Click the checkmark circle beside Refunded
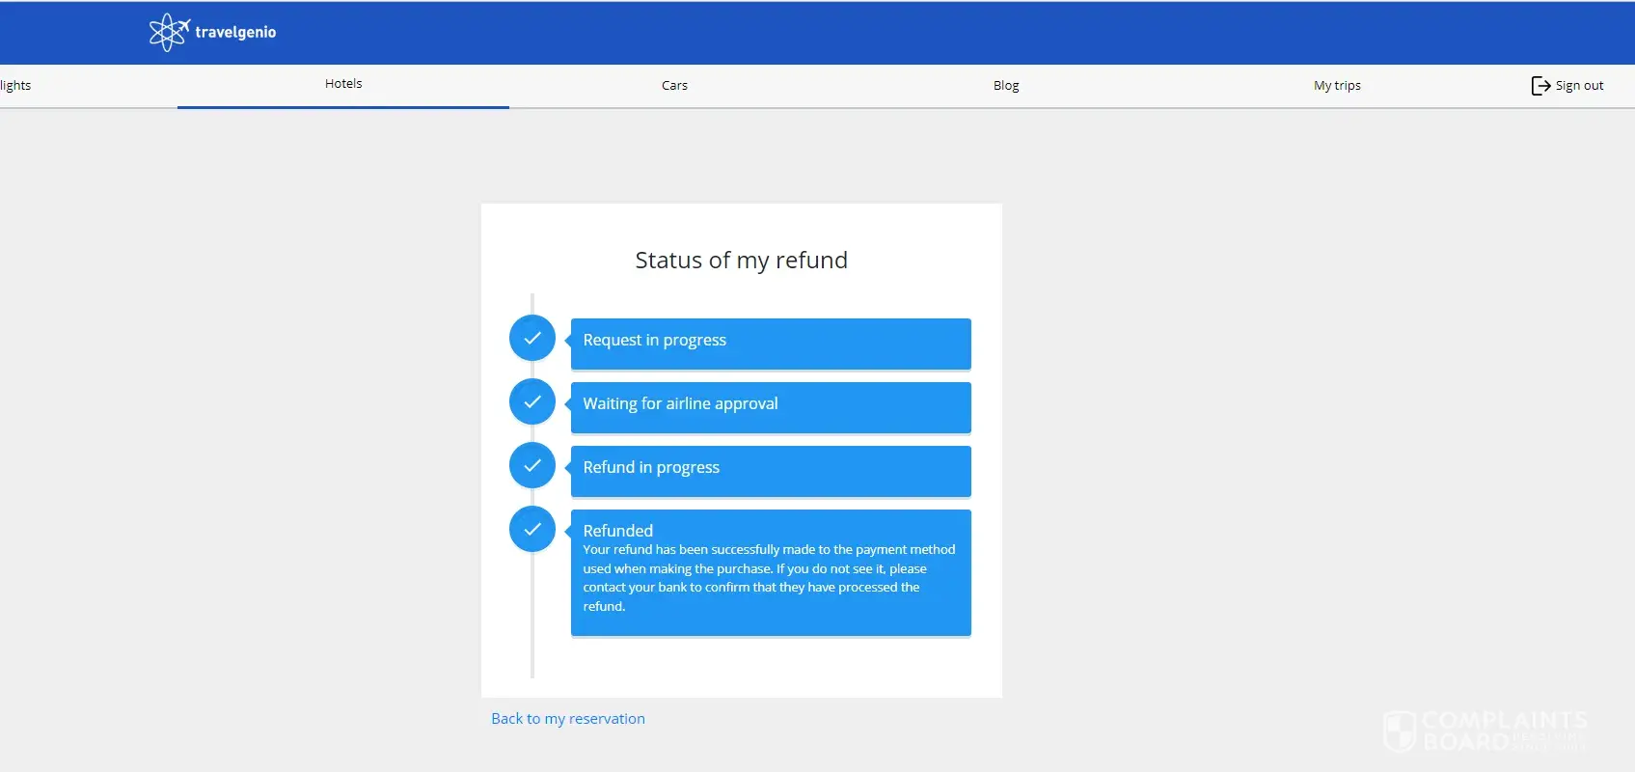 click(532, 529)
